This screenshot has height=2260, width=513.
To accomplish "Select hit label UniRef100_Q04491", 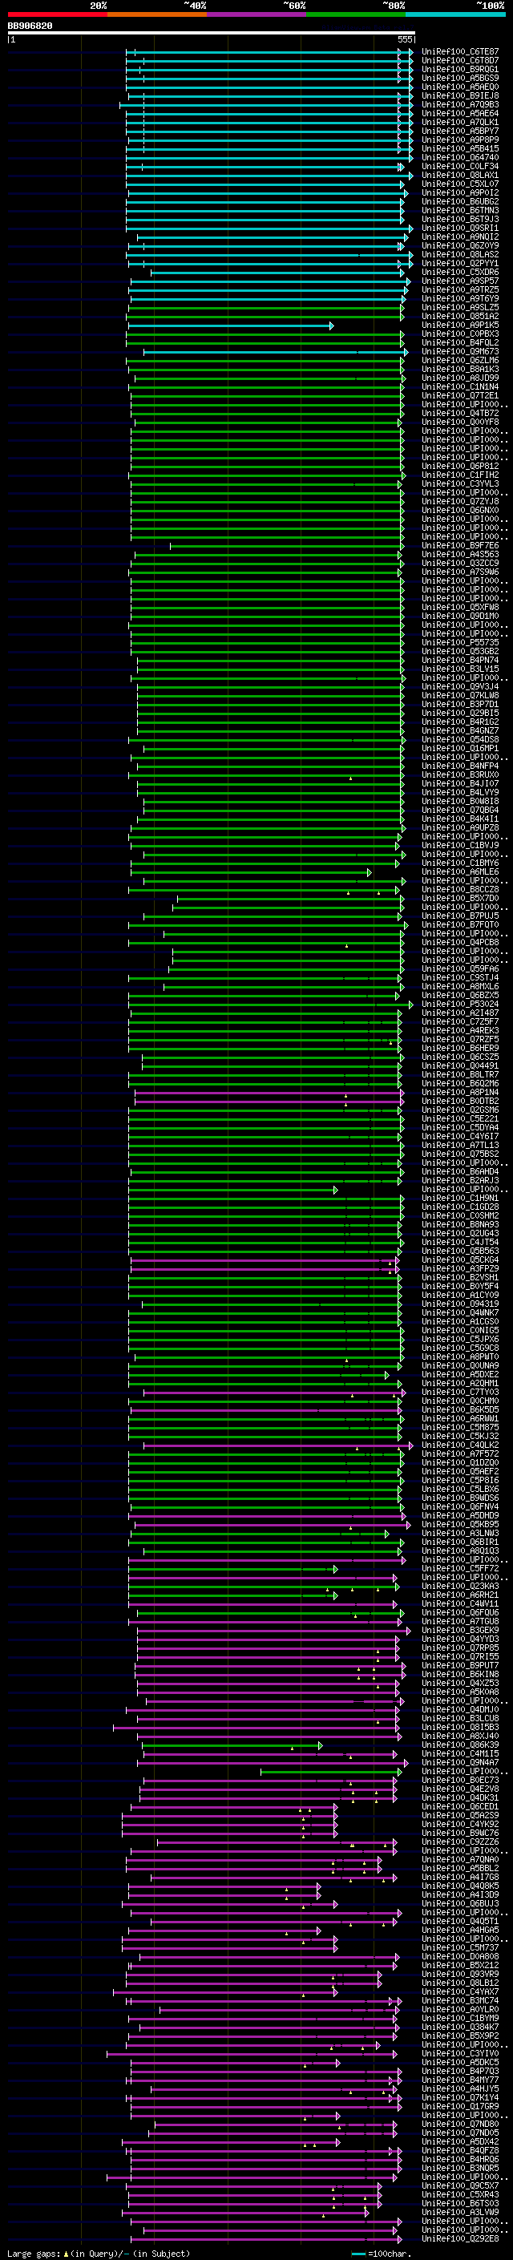I will click(x=460, y=1066).
